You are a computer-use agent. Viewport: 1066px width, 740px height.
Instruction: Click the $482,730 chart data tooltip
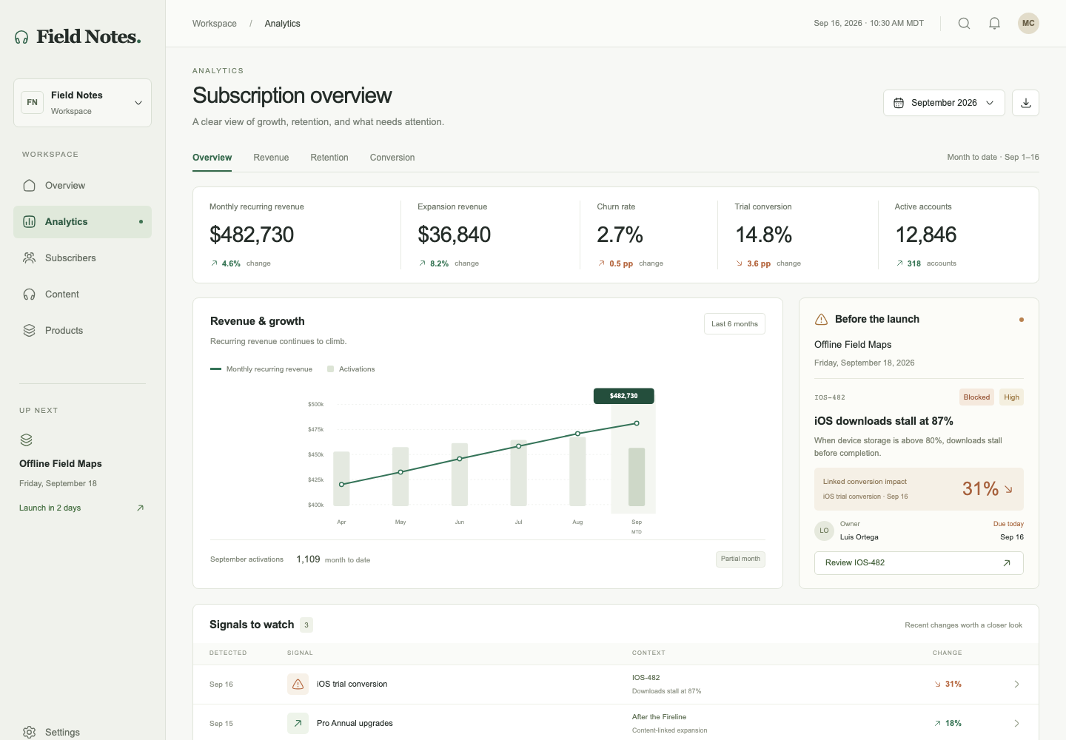point(623,396)
